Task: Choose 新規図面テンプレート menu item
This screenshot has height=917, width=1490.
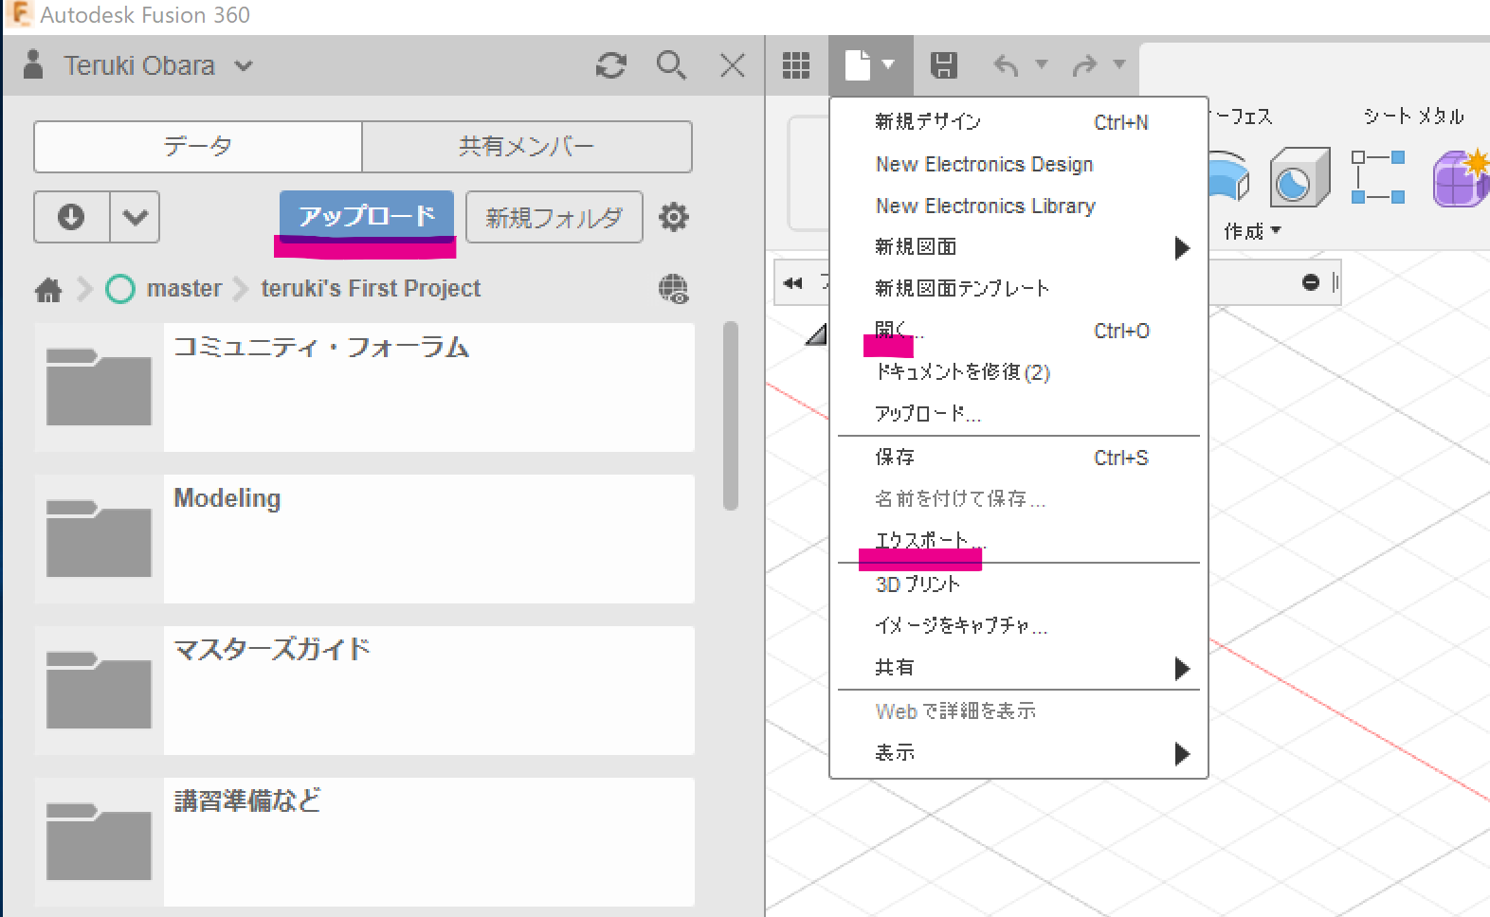Action: [1018, 289]
